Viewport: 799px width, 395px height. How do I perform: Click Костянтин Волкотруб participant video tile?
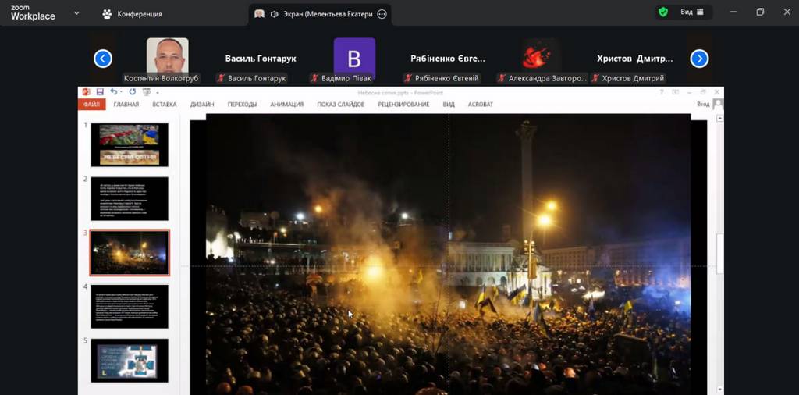(167, 56)
